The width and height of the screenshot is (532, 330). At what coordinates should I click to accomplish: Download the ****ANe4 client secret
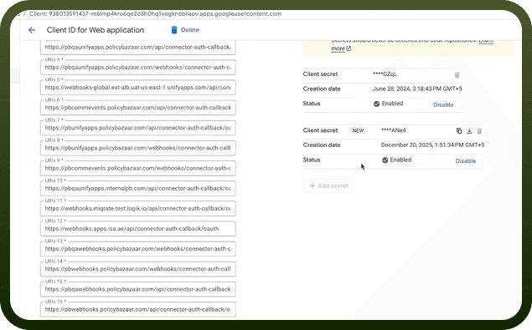[469, 131]
